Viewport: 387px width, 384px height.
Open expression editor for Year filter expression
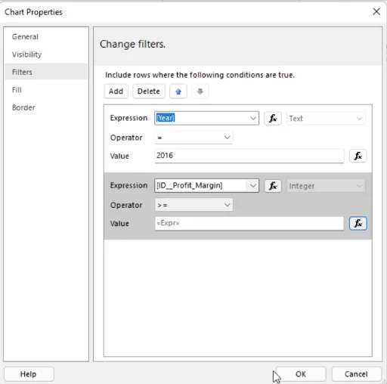pyautogui.click(x=273, y=118)
